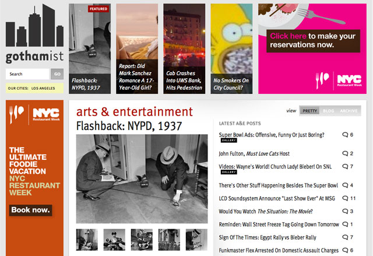Switch view to ARCHIVE mode
373x256 pixels.
click(x=349, y=111)
